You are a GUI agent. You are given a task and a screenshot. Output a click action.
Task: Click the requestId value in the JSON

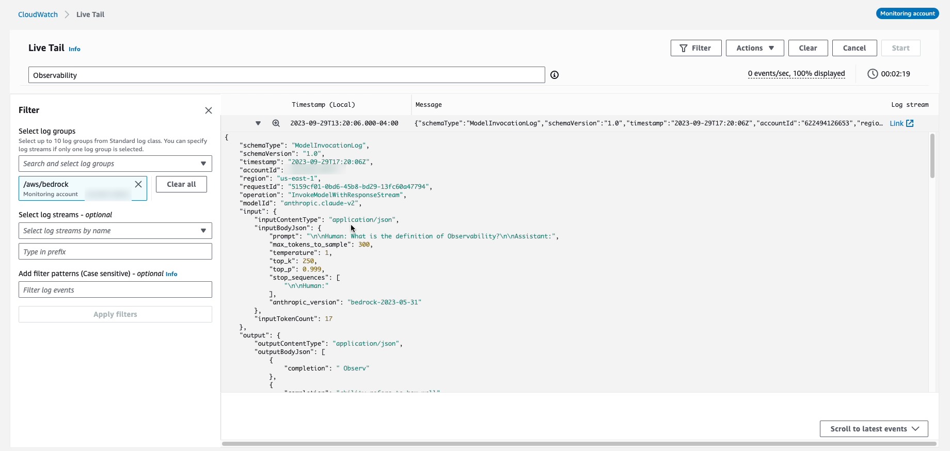[358, 187]
